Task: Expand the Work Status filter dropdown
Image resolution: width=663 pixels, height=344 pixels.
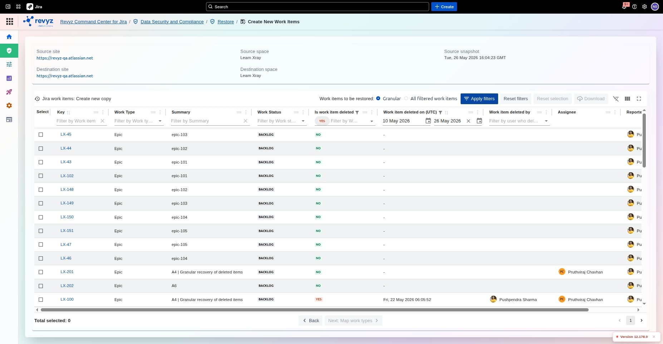Action: [303, 121]
